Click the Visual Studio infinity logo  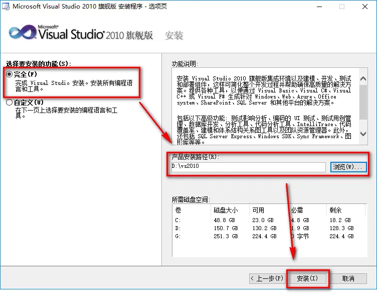pyautogui.click(x=23, y=32)
